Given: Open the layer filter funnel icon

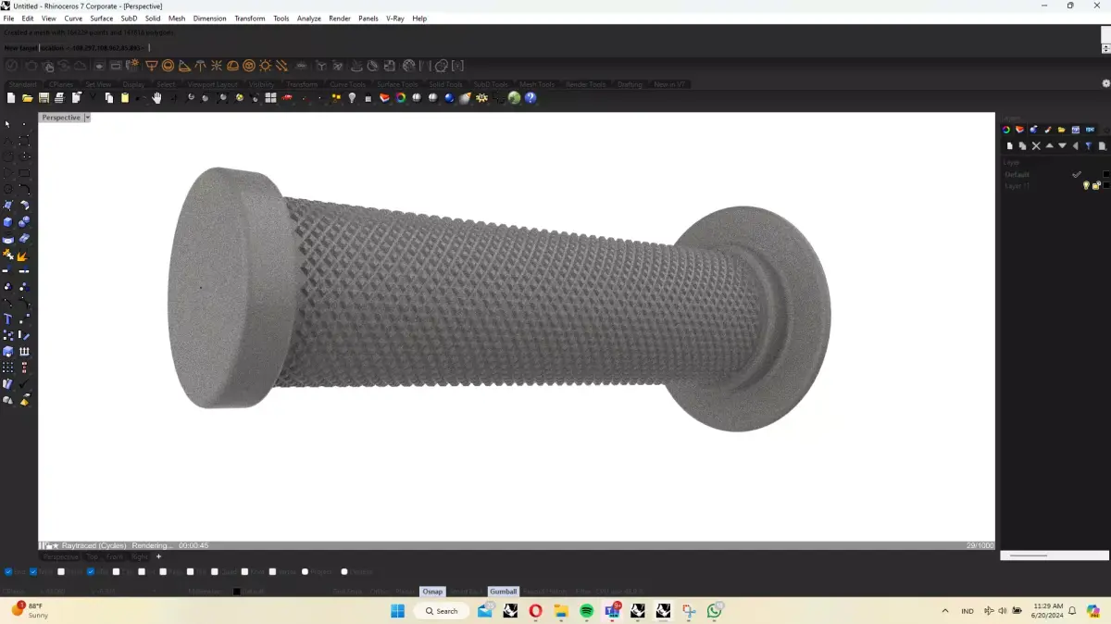Looking at the screenshot, I should [1090, 145].
